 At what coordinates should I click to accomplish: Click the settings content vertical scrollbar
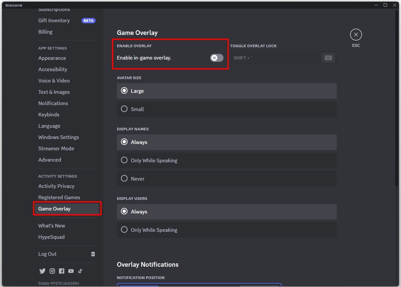click(396, 100)
